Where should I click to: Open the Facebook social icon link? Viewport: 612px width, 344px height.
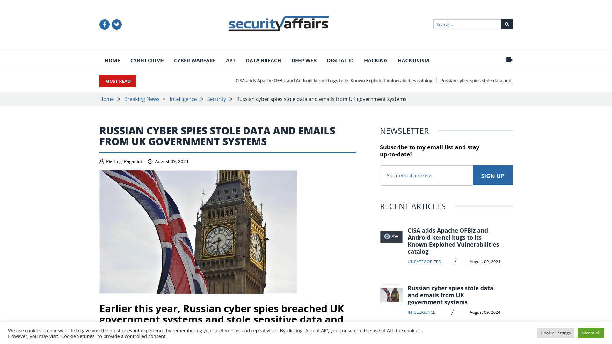[104, 24]
